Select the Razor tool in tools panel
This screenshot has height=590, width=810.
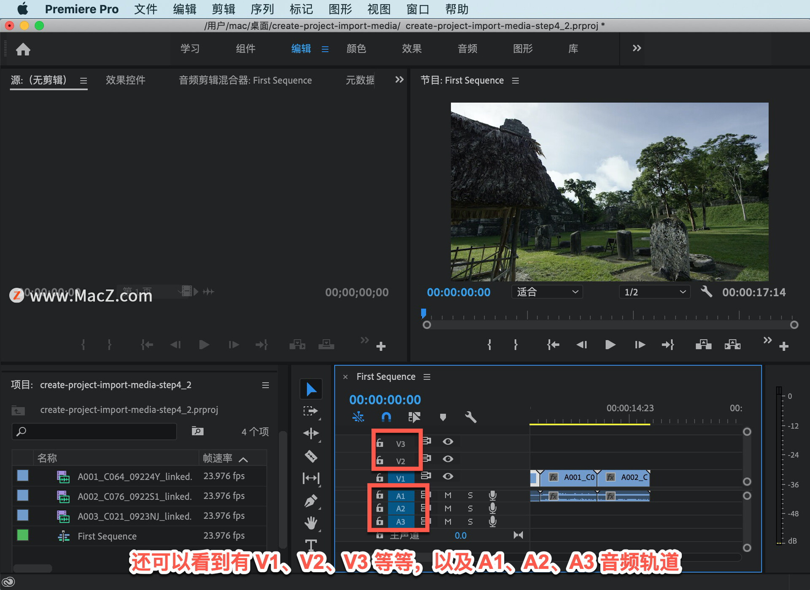click(x=311, y=456)
